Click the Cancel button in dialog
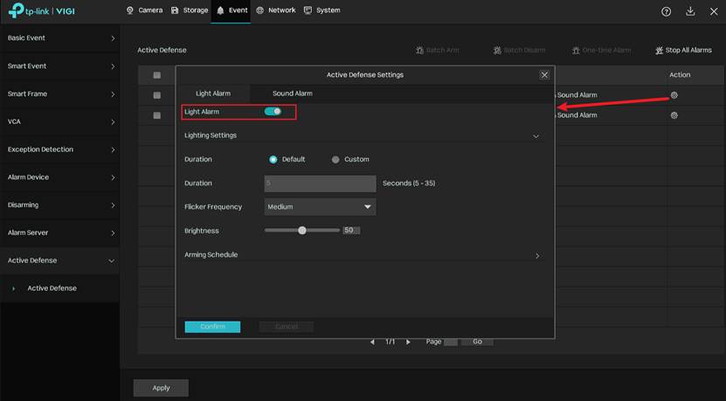Image resolution: width=726 pixels, height=401 pixels. pos(287,327)
